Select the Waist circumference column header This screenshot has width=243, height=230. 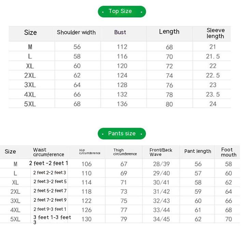49,152
